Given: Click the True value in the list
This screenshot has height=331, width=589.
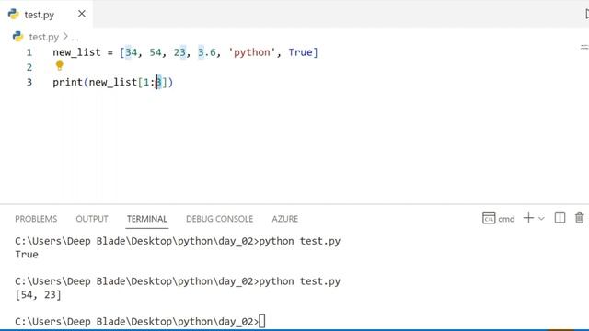Looking at the screenshot, I should 300,52.
